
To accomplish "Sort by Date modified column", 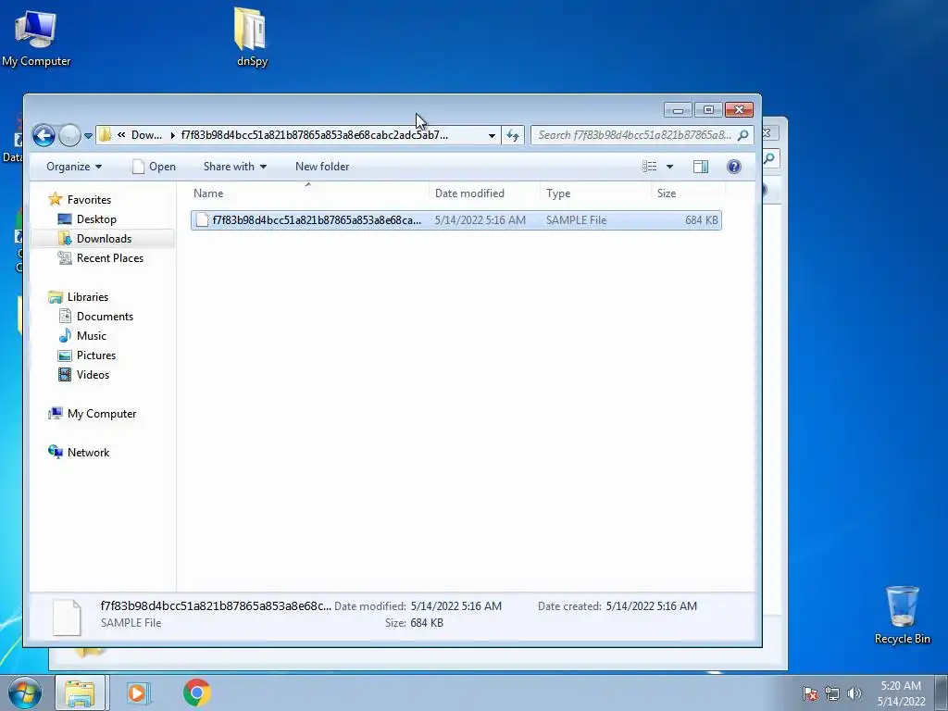I will click(484, 193).
